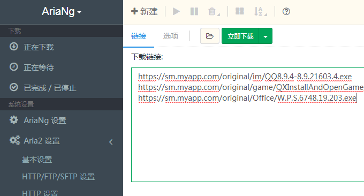Click the W.P.S.6748.19.203.exe URL line

247,98
